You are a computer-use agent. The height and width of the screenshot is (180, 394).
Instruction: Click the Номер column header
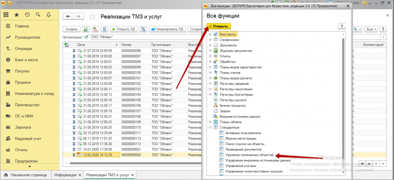click(x=135, y=45)
